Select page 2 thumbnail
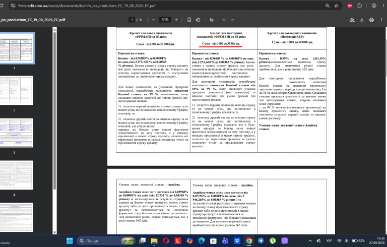387x247 pixels. pyautogui.click(x=16, y=90)
